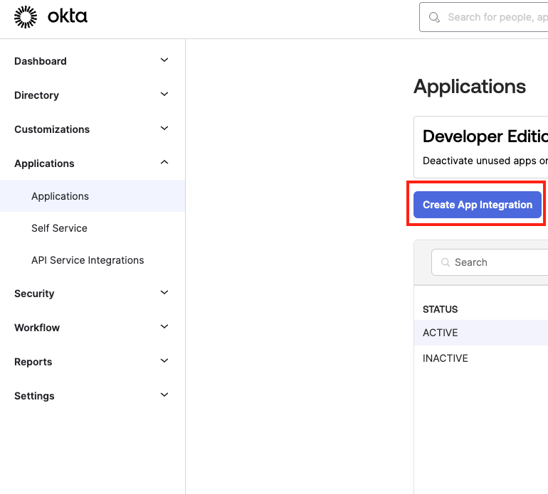Focus the applications list Search field
The image size is (548, 494).
coord(490,262)
